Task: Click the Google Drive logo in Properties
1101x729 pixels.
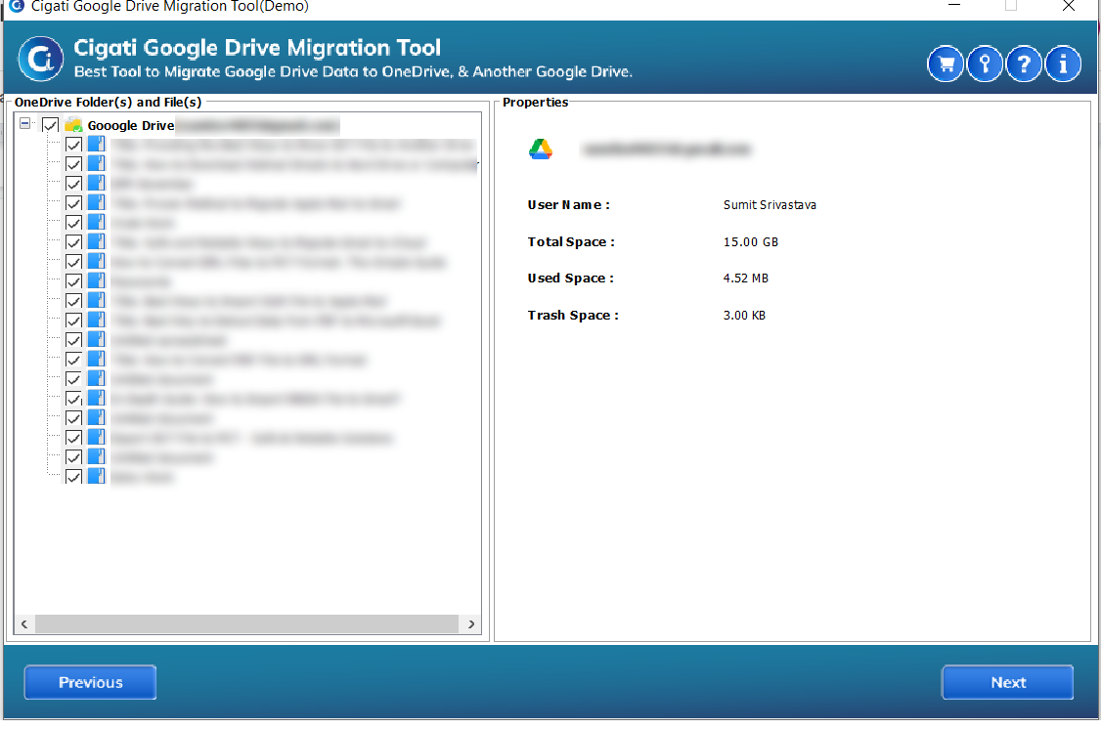Action: (x=541, y=149)
